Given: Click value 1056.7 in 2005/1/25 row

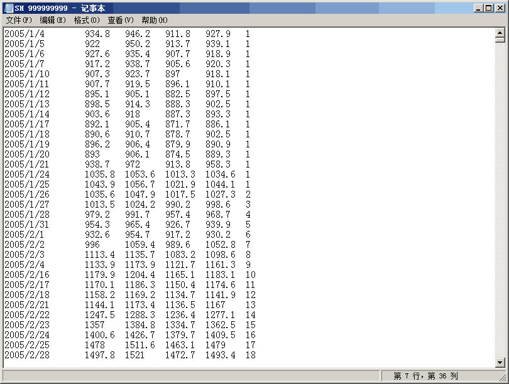Looking at the screenshot, I should tap(140, 184).
